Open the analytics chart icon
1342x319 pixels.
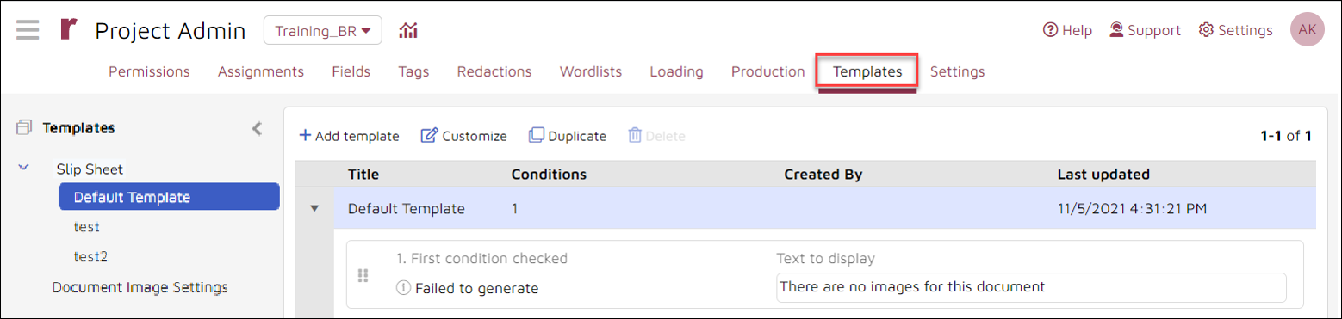pos(408,31)
